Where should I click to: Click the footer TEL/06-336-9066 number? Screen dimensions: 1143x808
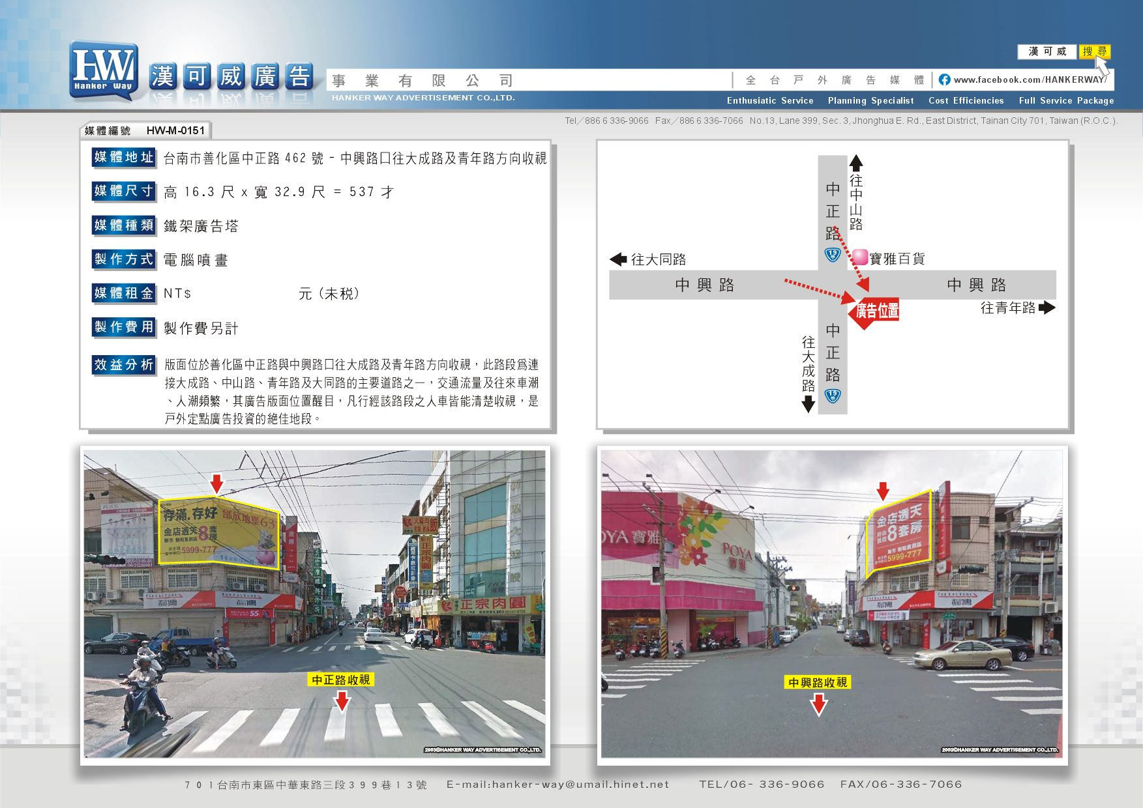(762, 785)
